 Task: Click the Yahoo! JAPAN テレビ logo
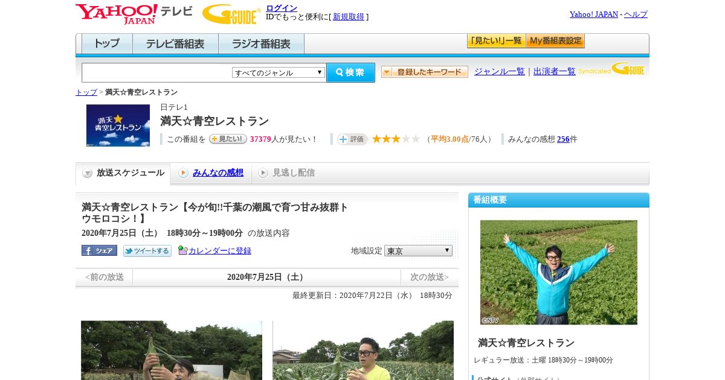pyautogui.click(x=134, y=14)
